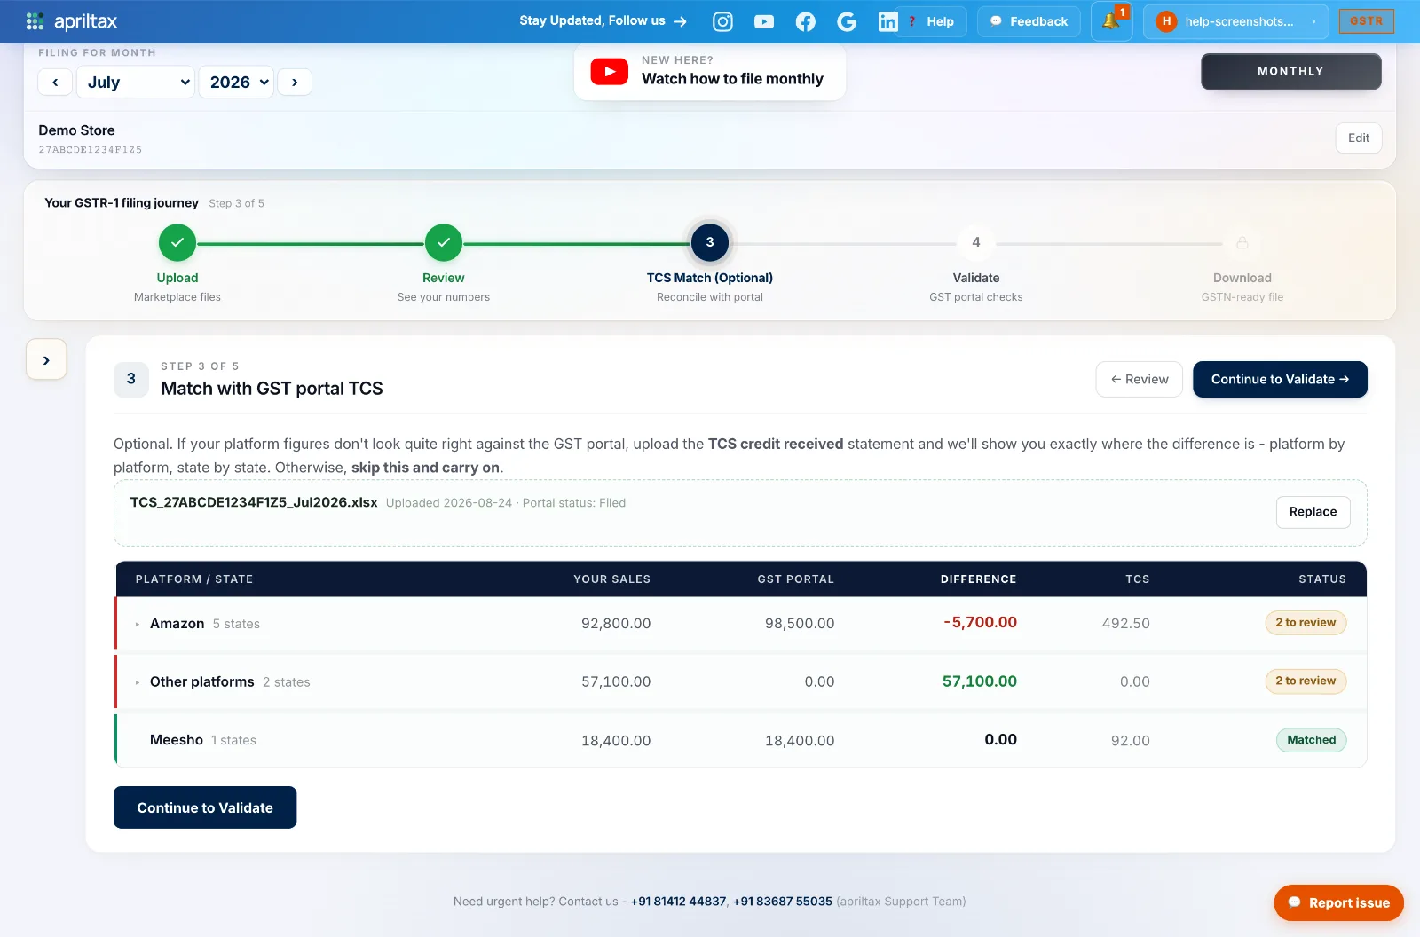Screen dimensions: 1420x937
Task: Open the Feedback button
Action: point(1029,21)
